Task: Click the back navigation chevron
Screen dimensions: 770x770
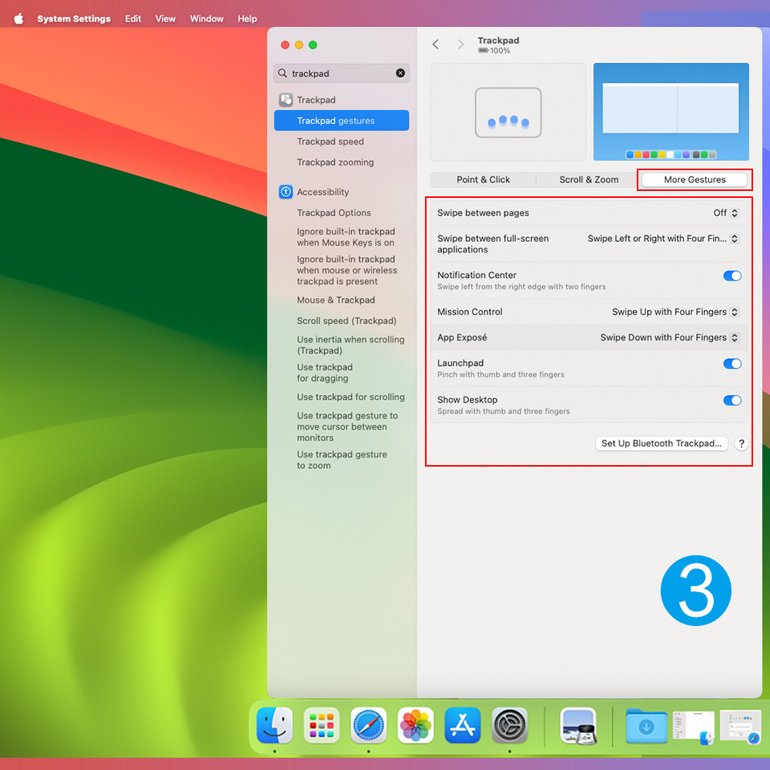Action: click(x=436, y=45)
